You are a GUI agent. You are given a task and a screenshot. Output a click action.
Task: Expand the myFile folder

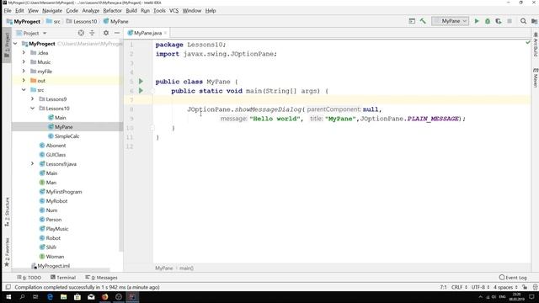click(24, 71)
